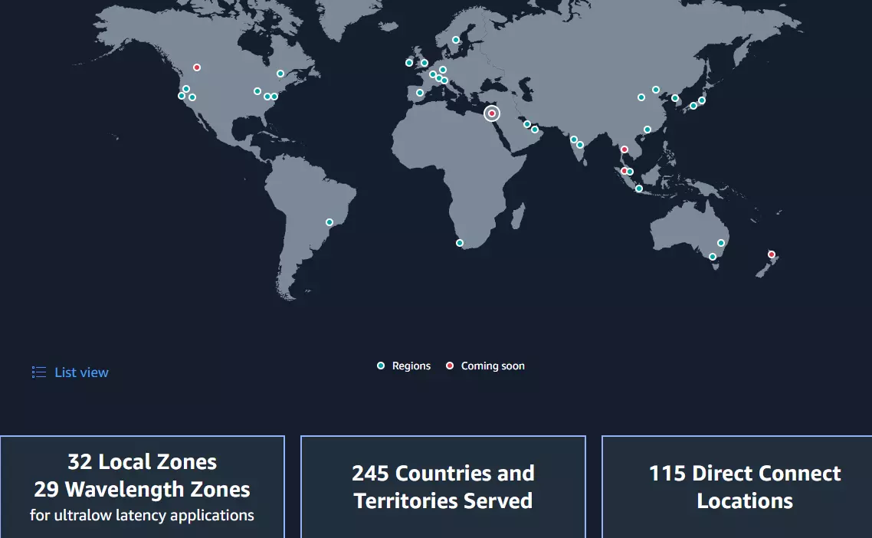Click the highlighted coming-soon marker in Israel

(492, 114)
